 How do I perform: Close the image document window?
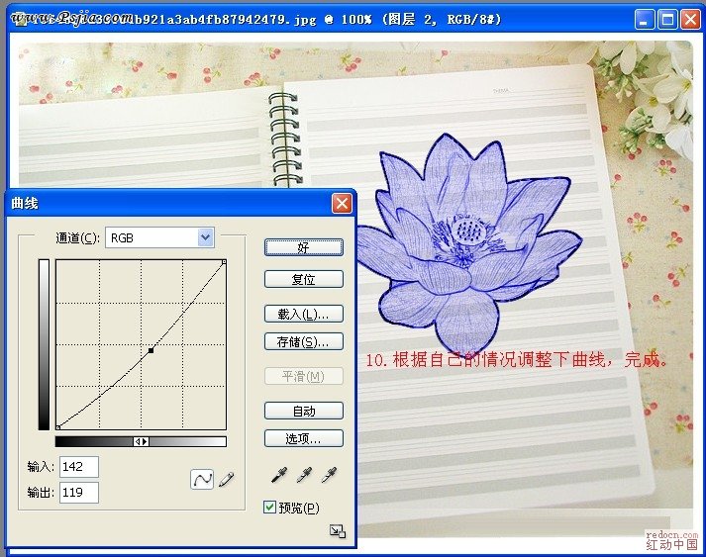690,20
